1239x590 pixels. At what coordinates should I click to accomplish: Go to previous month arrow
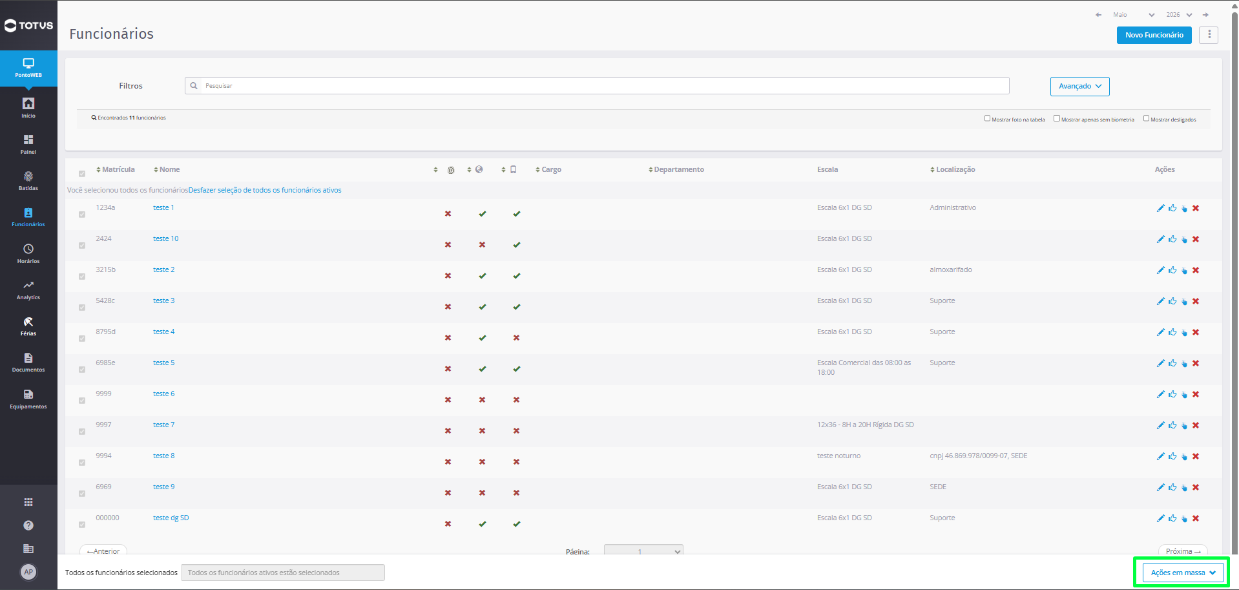[1098, 15]
